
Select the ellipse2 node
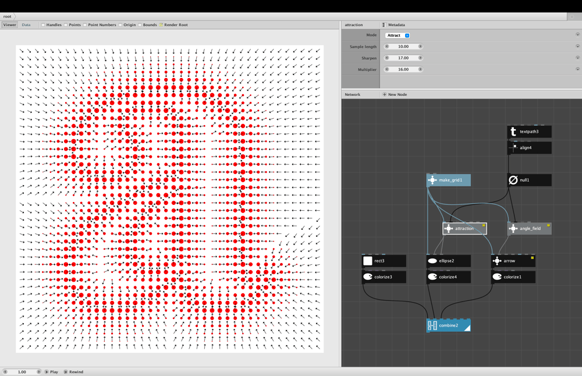[448, 261]
